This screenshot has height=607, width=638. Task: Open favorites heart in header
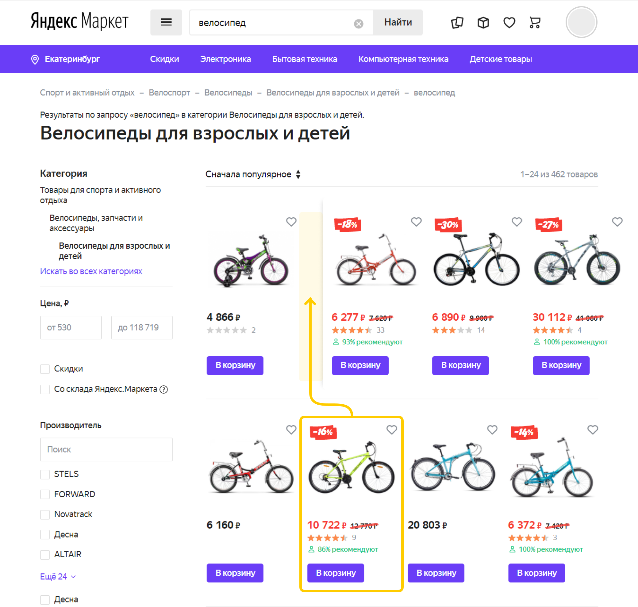[x=509, y=23]
